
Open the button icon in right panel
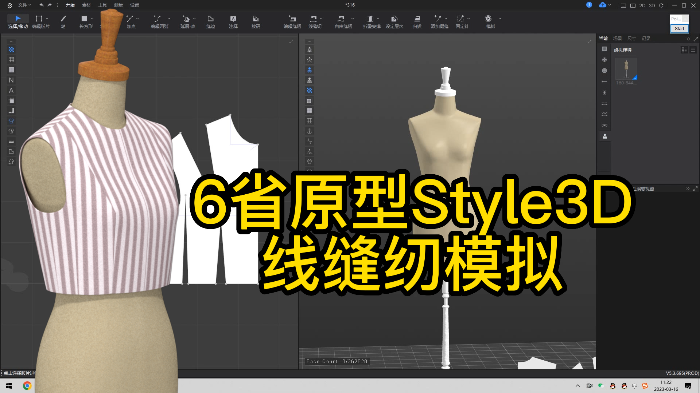click(604, 71)
